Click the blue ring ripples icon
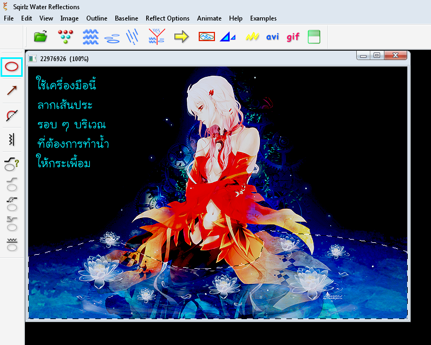The image size is (431, 345). point(112,38)
